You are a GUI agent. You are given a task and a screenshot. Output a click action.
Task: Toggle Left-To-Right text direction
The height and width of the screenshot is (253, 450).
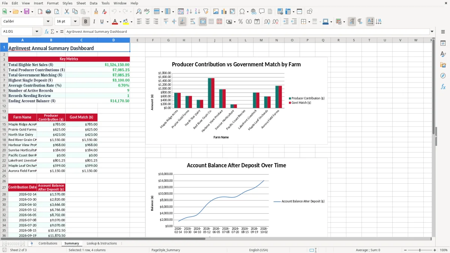tap(352, 22)
